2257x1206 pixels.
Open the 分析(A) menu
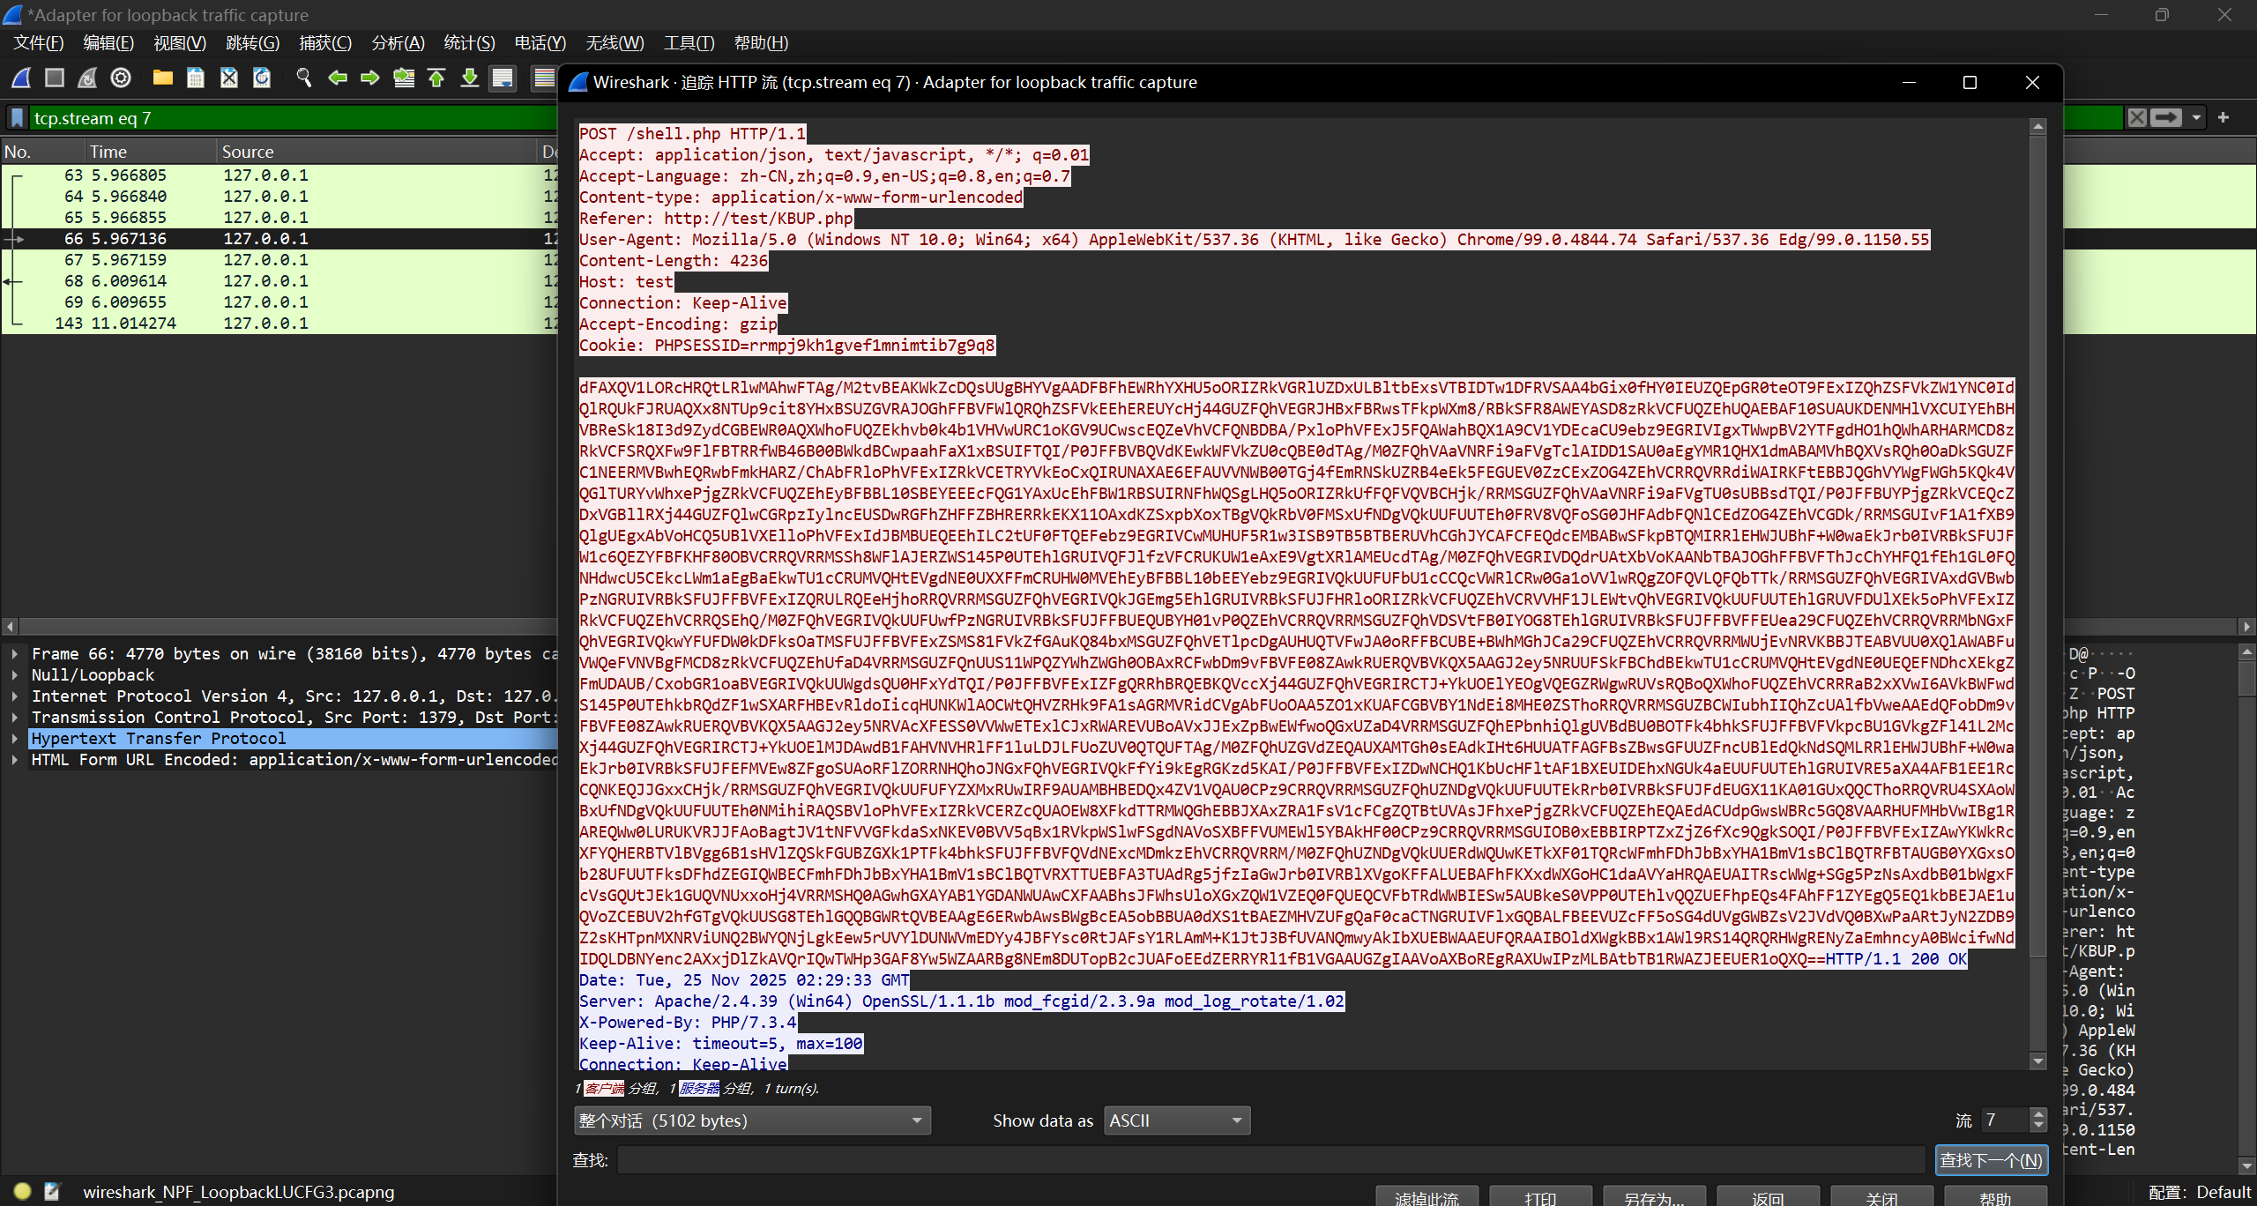pos(398,43)
